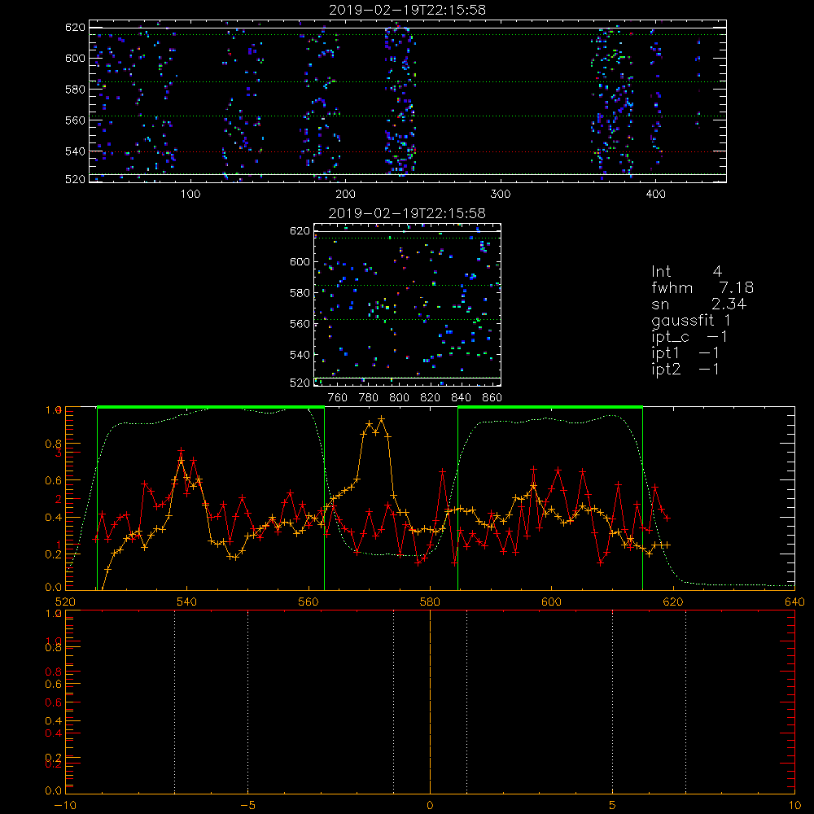
Task: Click x-axis label 10 on bottom plot
Action: [x=794, y=805]
